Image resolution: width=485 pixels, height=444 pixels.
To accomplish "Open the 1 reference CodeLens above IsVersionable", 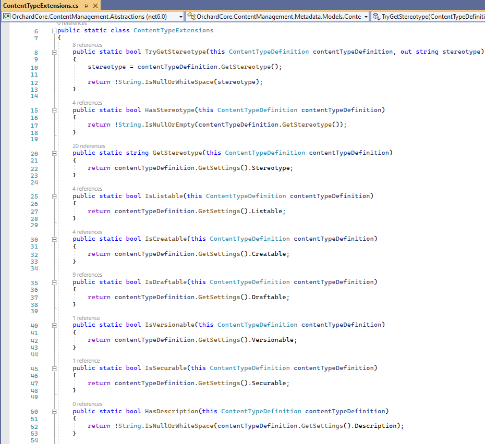I will tap(86, 318).
